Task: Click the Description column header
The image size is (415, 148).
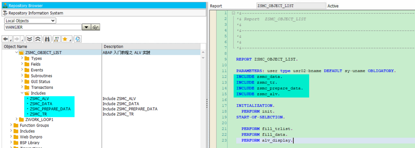Action: pyautogui.click(x=151, y=47)
